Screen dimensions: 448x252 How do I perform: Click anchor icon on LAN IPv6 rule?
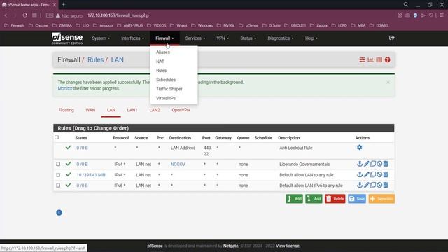coord(360,185)
